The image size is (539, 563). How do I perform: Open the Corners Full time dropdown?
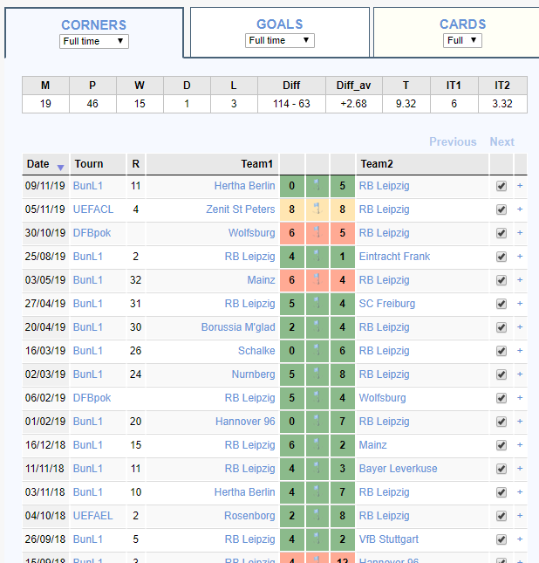[94, 41]
